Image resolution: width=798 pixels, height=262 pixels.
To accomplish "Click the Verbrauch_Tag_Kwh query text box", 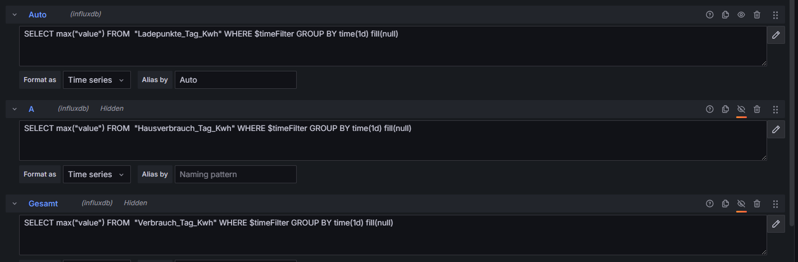I will (x=393, y=235).
